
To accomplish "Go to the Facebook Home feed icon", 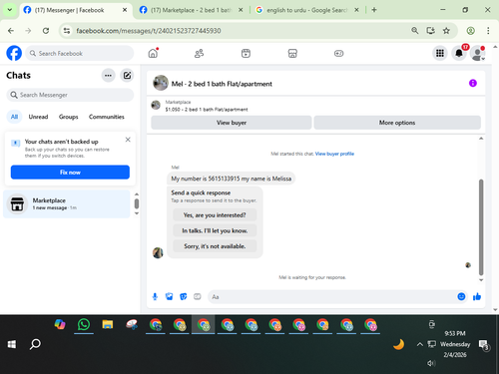I will click(153, 53).
